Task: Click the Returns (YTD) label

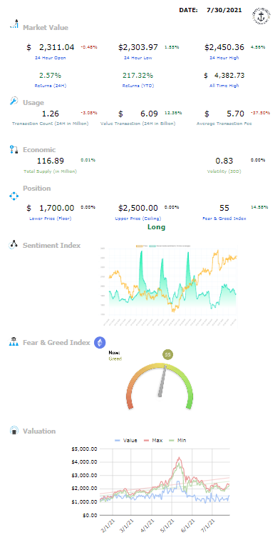Action: tap(138, 86)
